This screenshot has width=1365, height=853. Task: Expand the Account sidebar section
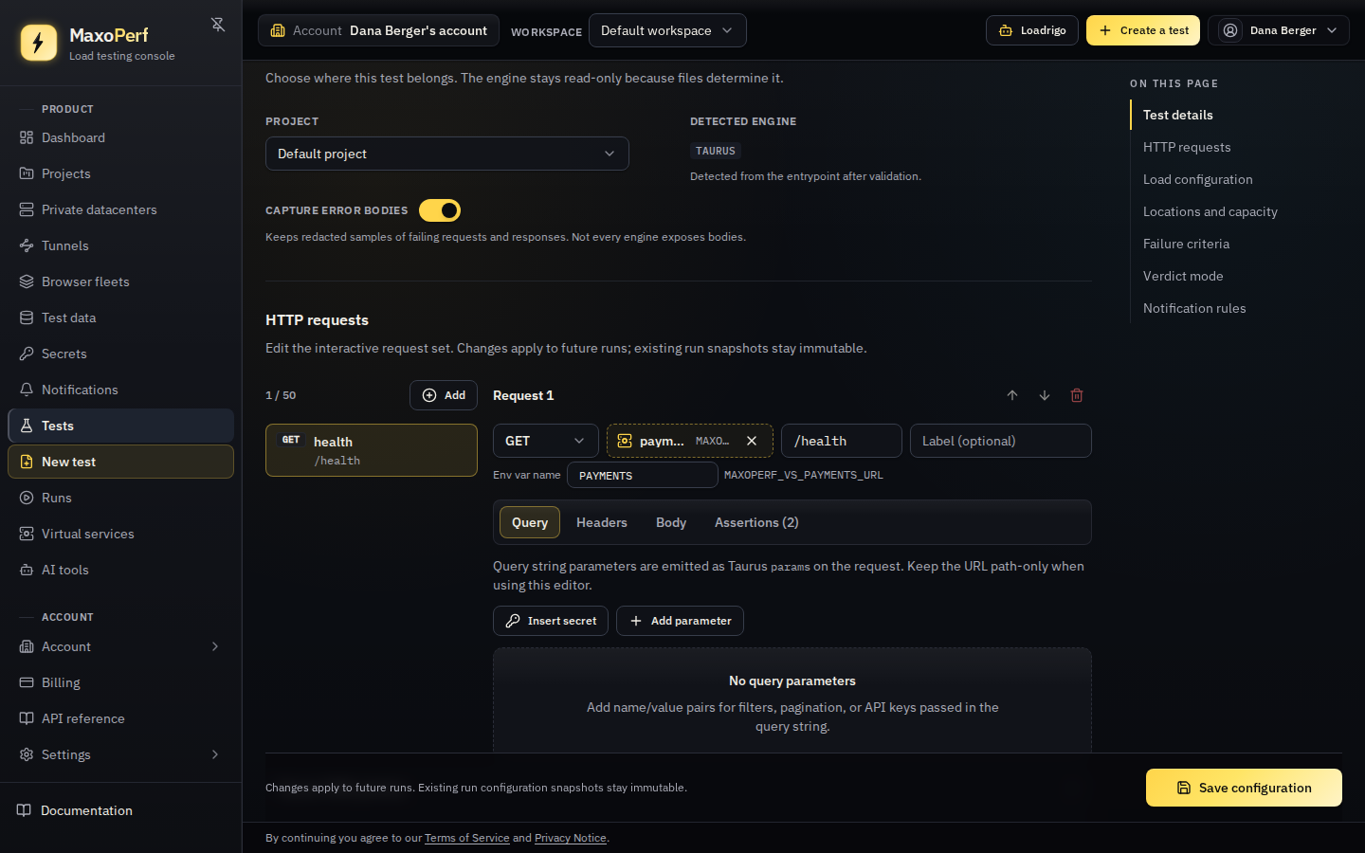[121, 646]
